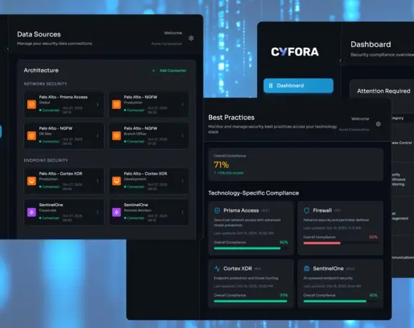This screenshot has height=328, width=414.
Task: Click Welcome text in Data Sources header
Action: point(173,33)
